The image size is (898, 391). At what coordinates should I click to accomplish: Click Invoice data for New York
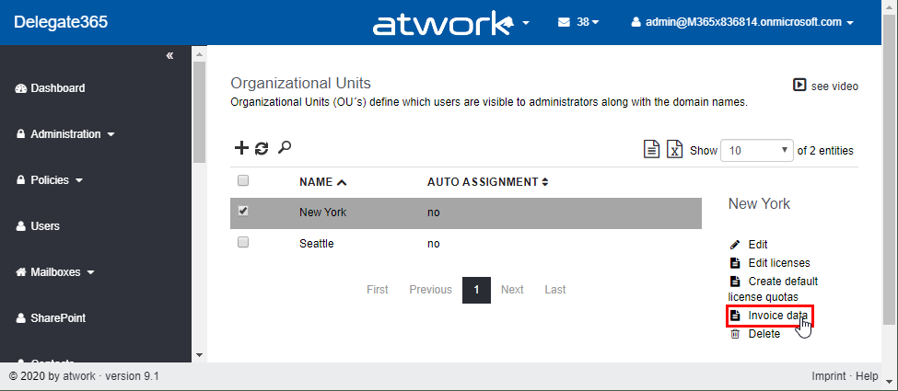(777, 316)
